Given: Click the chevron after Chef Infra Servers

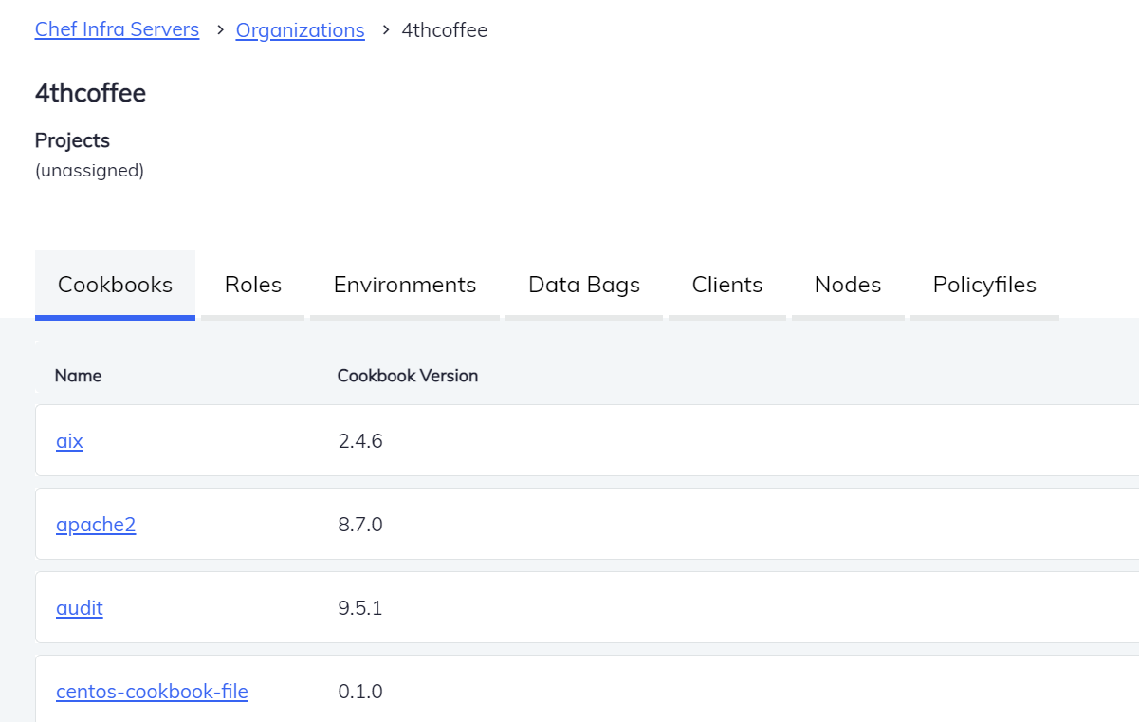Looking at the screenshot, I should point(218,29).
